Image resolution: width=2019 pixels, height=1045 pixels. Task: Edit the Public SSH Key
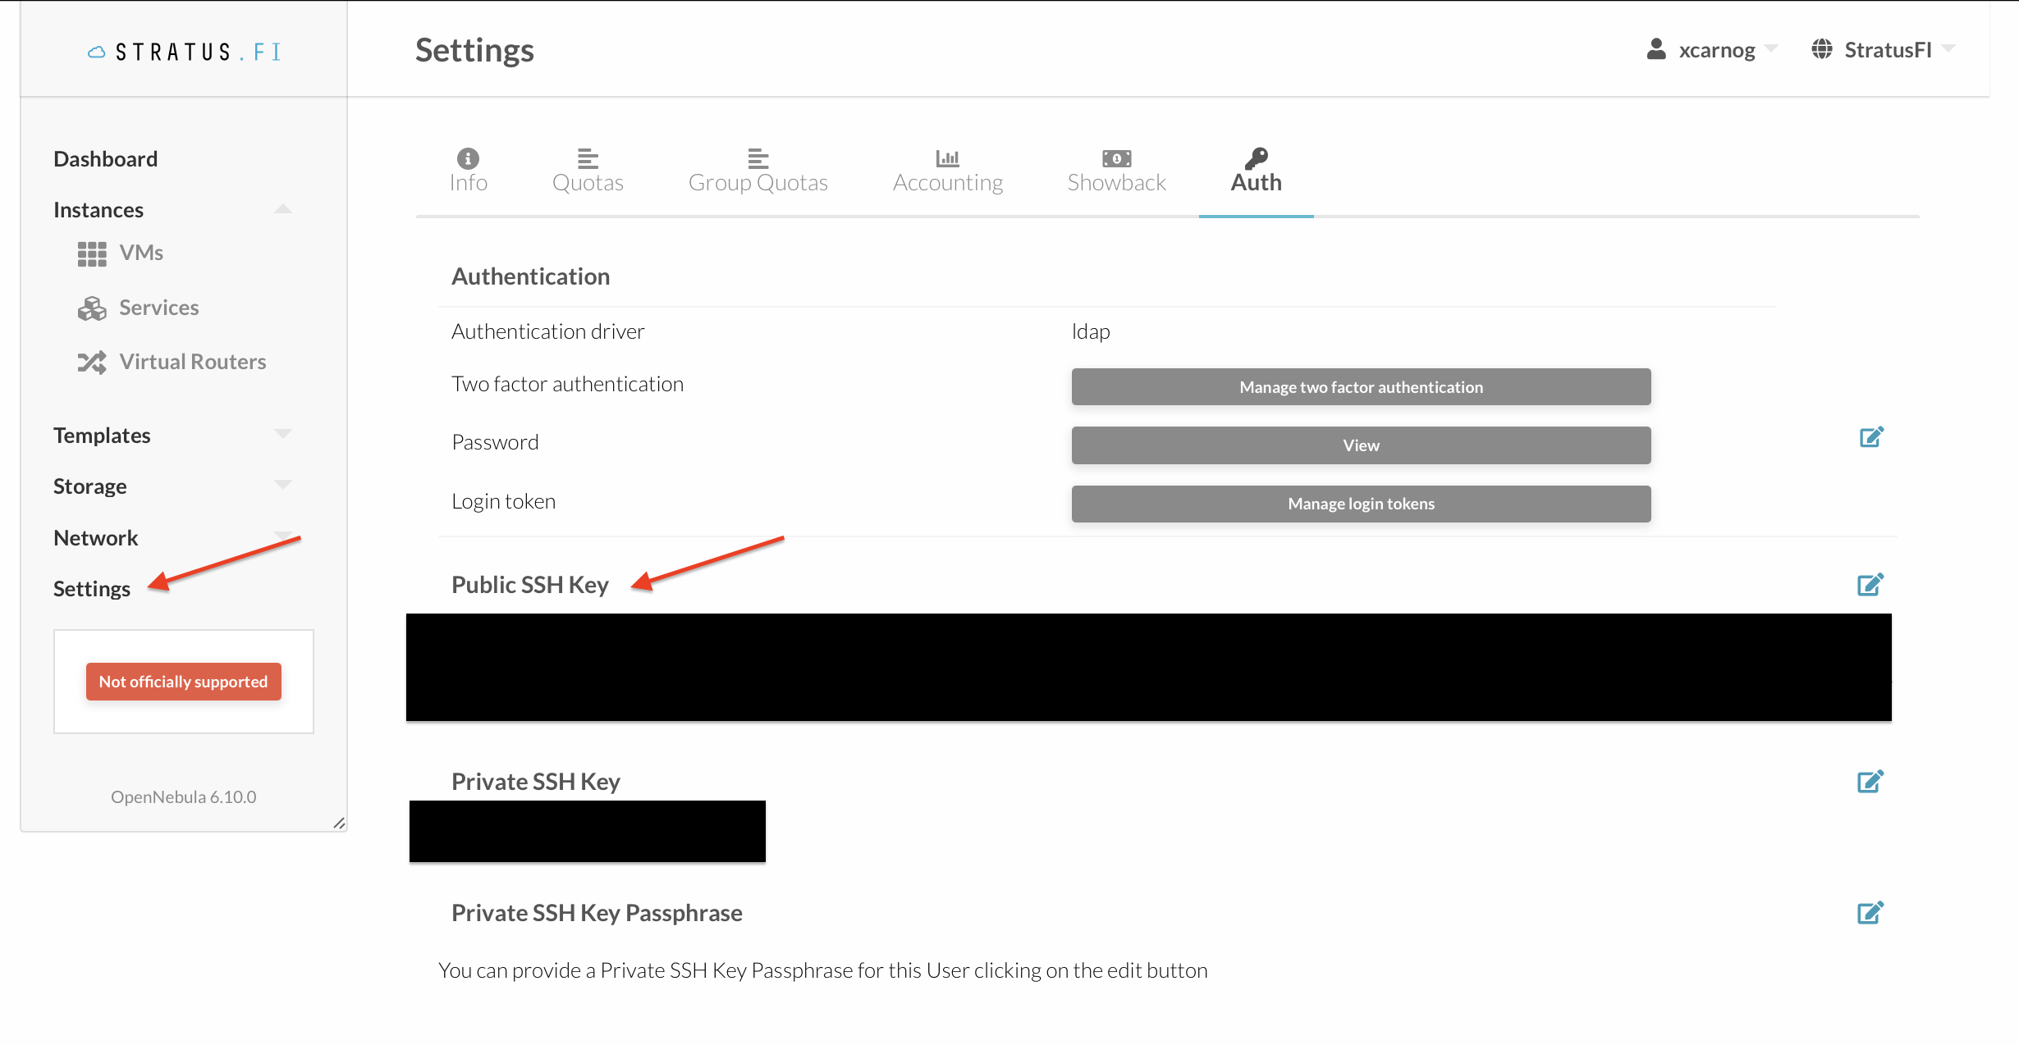pyautogui.click(x=1870, y=585)
